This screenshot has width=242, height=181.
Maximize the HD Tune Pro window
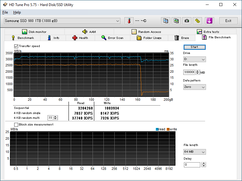tap(221, 5)
